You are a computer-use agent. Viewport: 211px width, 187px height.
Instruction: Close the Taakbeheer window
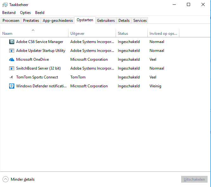(203, 4)
